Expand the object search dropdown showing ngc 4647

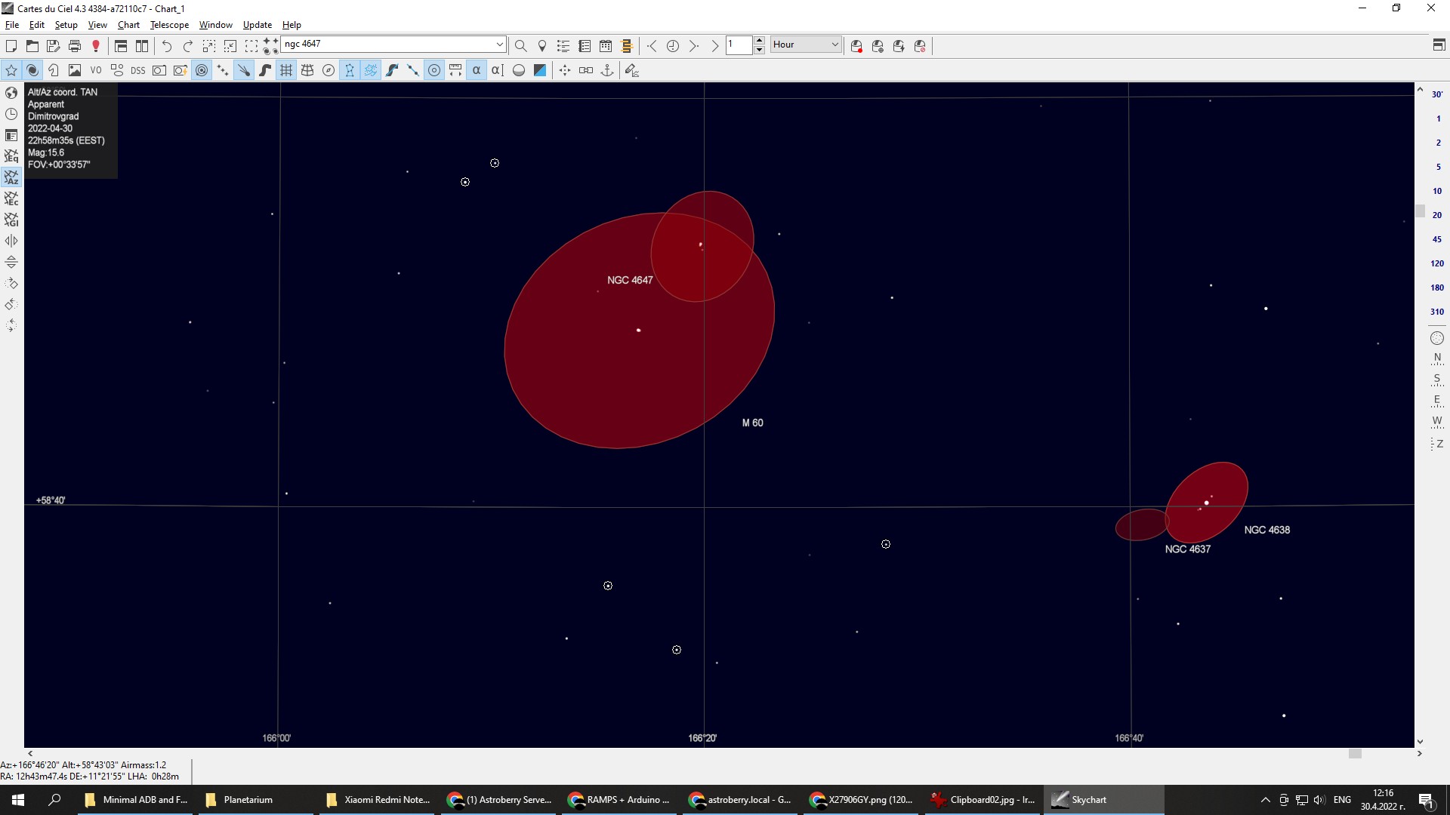pos(499,45)
